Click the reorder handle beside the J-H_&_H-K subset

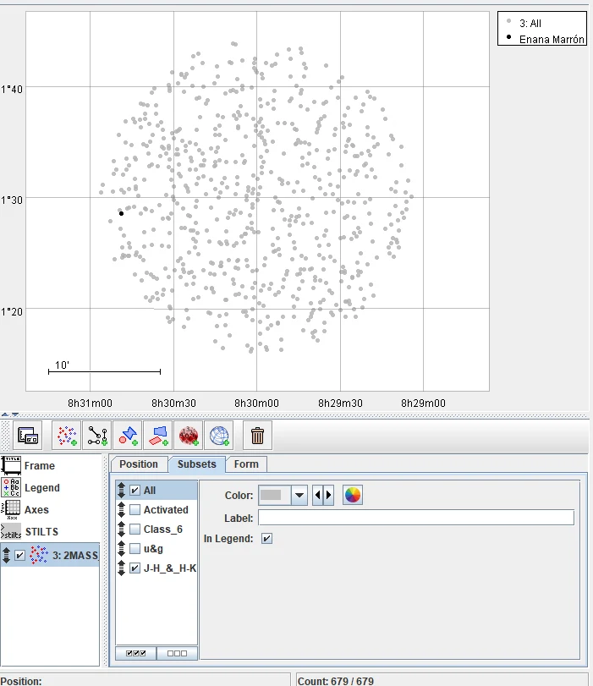(x=121, y=568)
